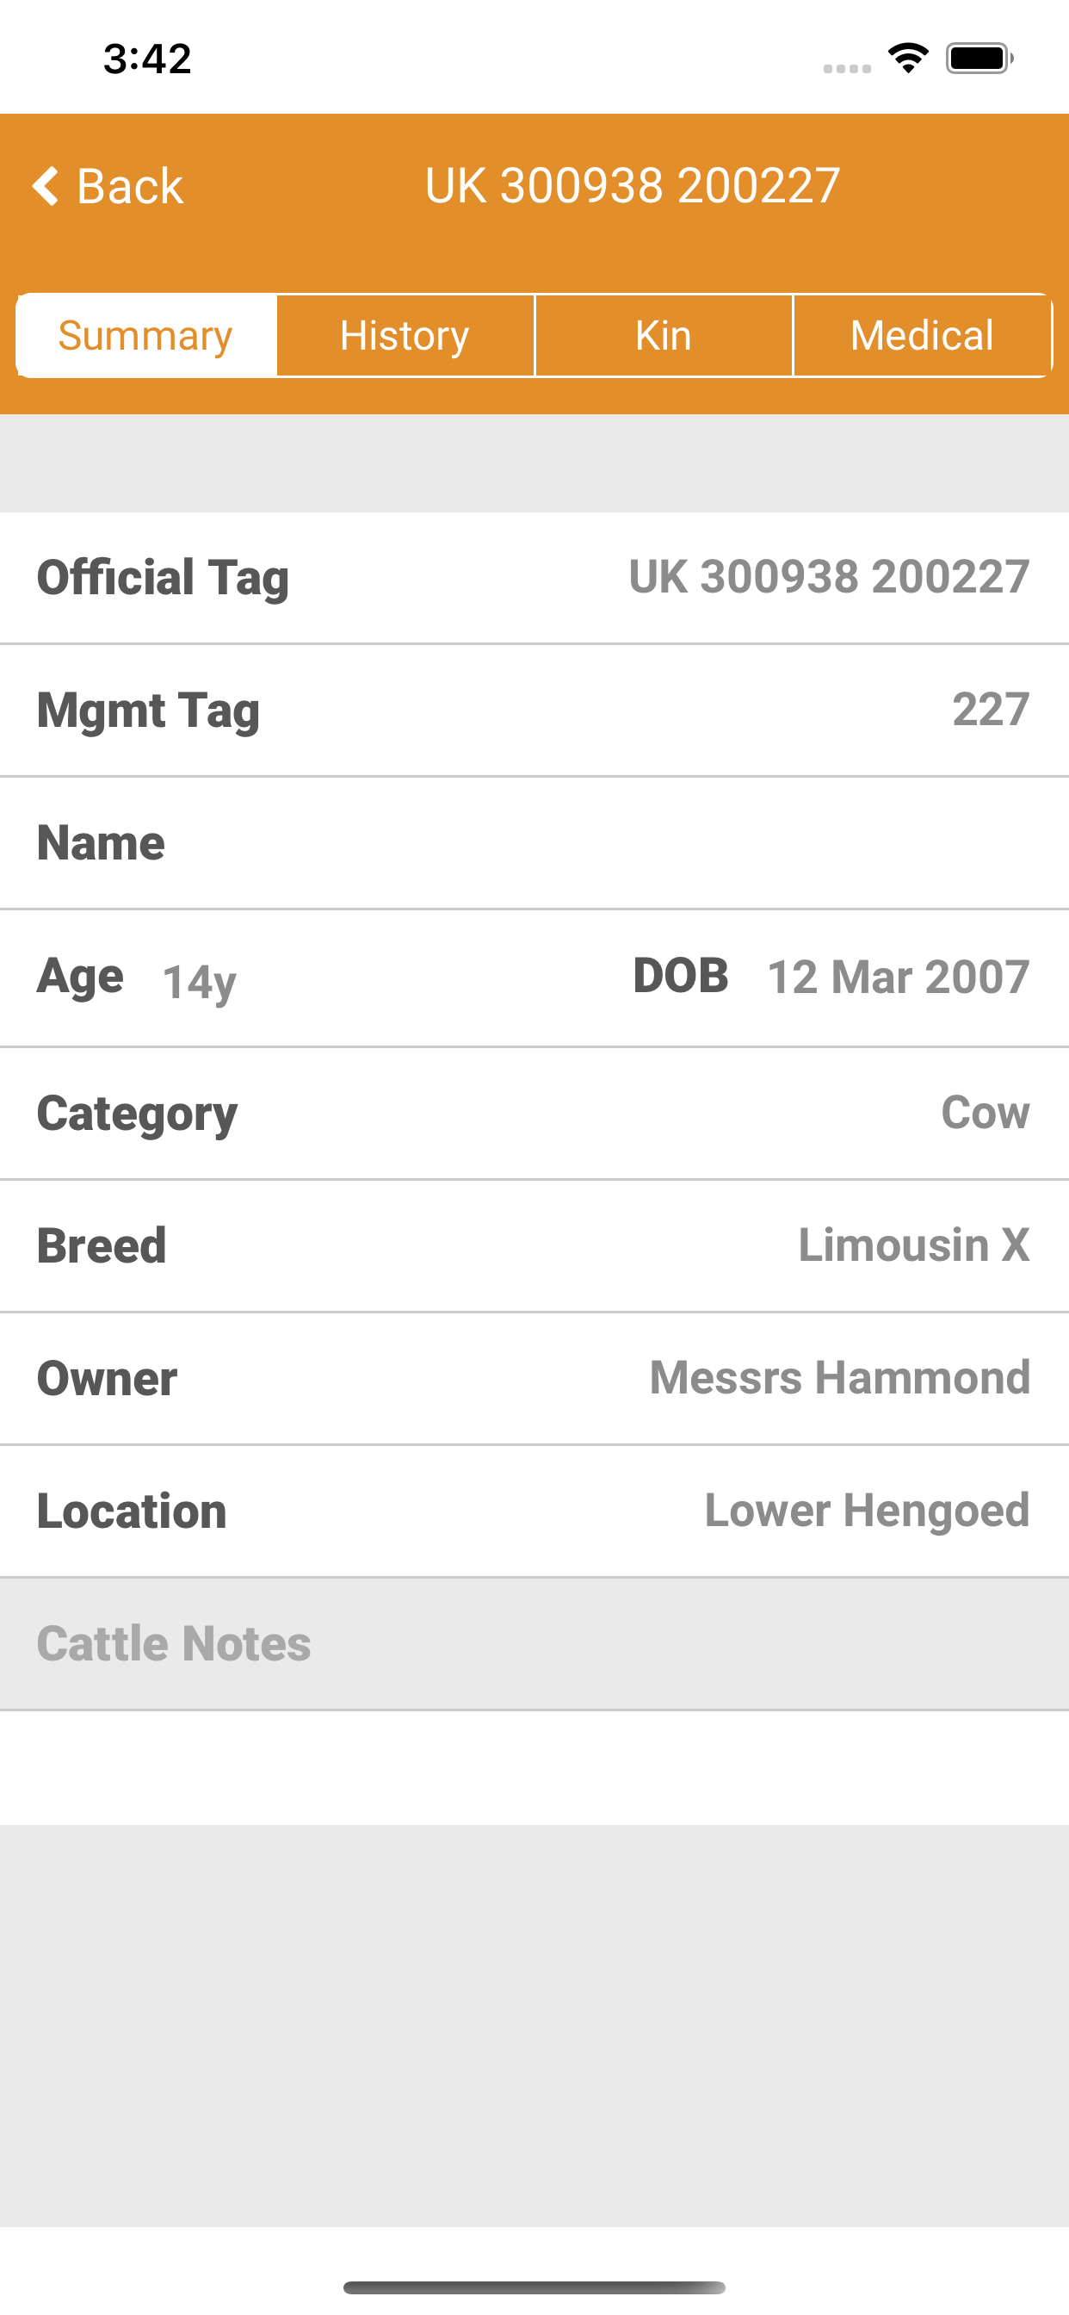Tap the Back chevron arrow icon

click(x=46, y=186)
